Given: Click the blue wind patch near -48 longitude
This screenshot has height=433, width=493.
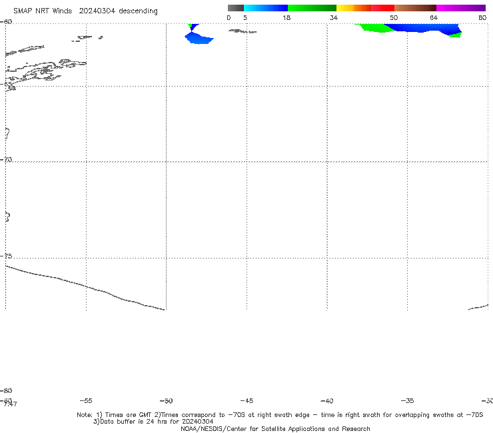Looking at the screenshot, I should (x=199, y=39).
